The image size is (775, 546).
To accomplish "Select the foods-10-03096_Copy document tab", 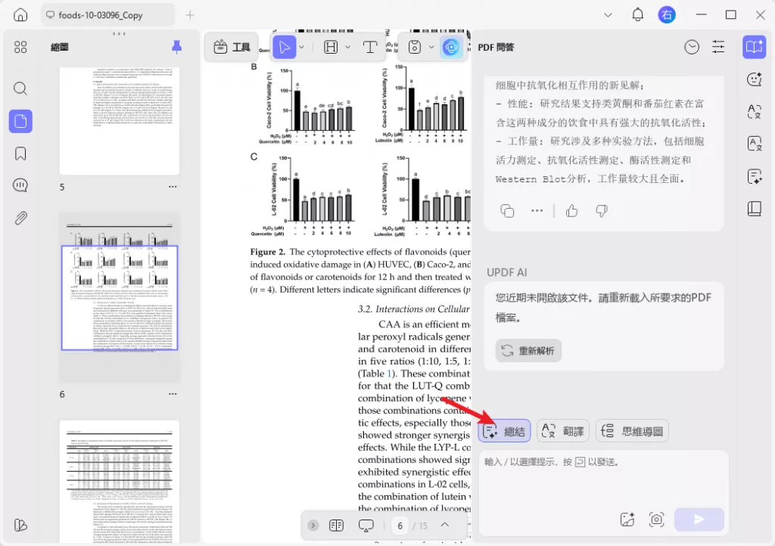I will [106, 14].
